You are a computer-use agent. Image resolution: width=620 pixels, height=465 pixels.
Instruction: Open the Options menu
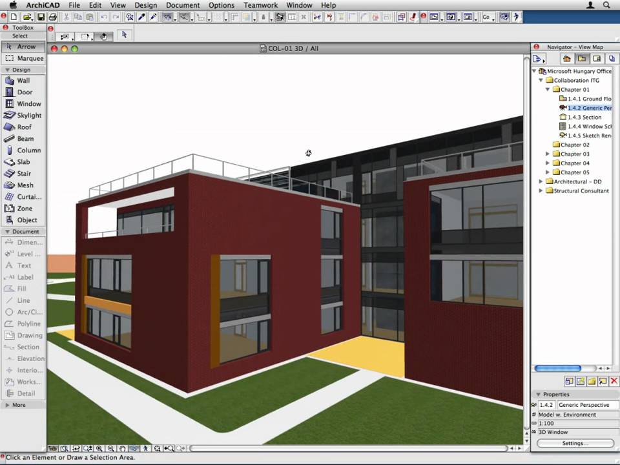222,5
